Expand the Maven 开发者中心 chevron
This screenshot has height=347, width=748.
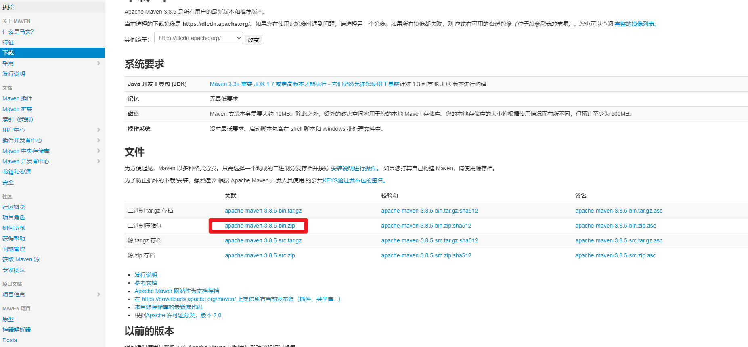click(x=98, y=161)
